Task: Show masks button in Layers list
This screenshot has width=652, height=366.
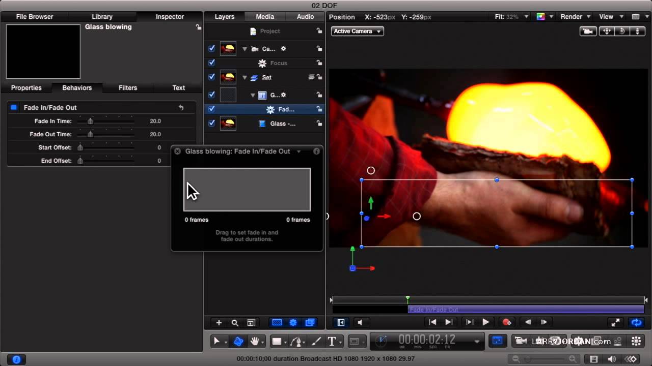Action: 277,322
